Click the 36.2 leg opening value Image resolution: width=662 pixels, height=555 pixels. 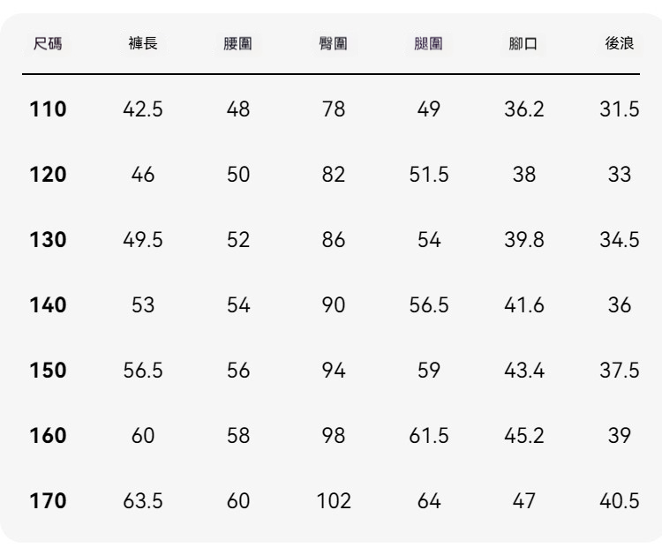coord(524,109)
